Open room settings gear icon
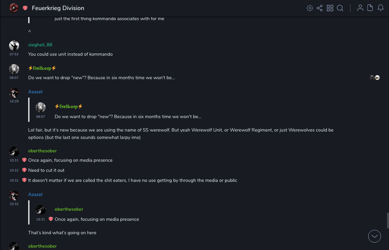The width and height of the screenshot is (389, 250). [310, 8]
